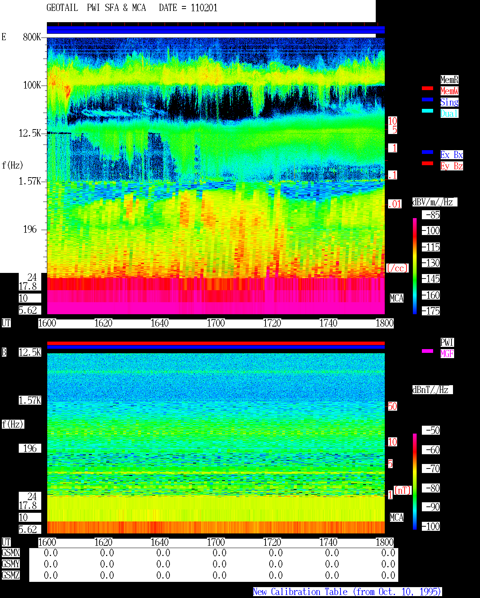The height and width of the screenshot is (598, 480).
Task: Click the 1700 UT label under E panel
Action: [x=216, y=323]
